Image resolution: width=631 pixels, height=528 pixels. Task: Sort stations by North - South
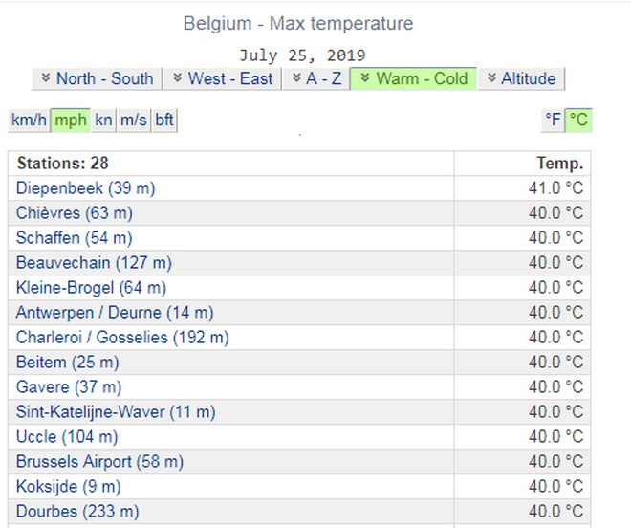96,78
